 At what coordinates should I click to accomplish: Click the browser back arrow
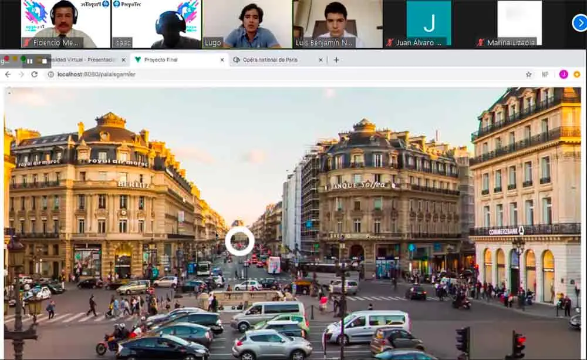[x=8, y=75]
